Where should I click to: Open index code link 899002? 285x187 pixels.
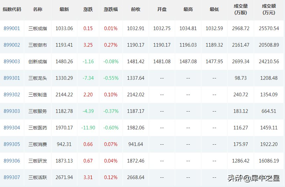point(12,45)
